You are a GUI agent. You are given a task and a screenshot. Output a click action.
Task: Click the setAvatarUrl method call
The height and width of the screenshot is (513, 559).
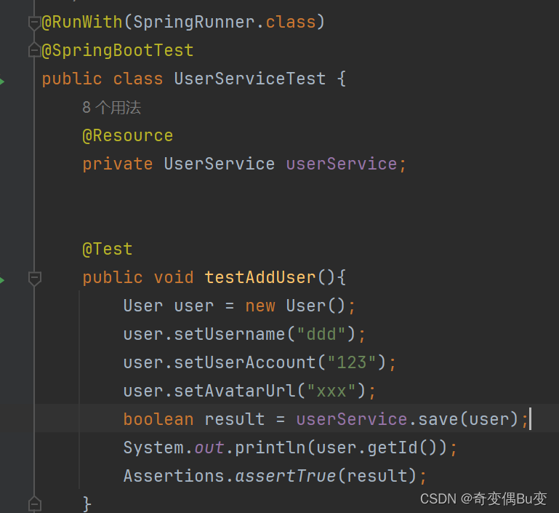(x=235, y=391)
